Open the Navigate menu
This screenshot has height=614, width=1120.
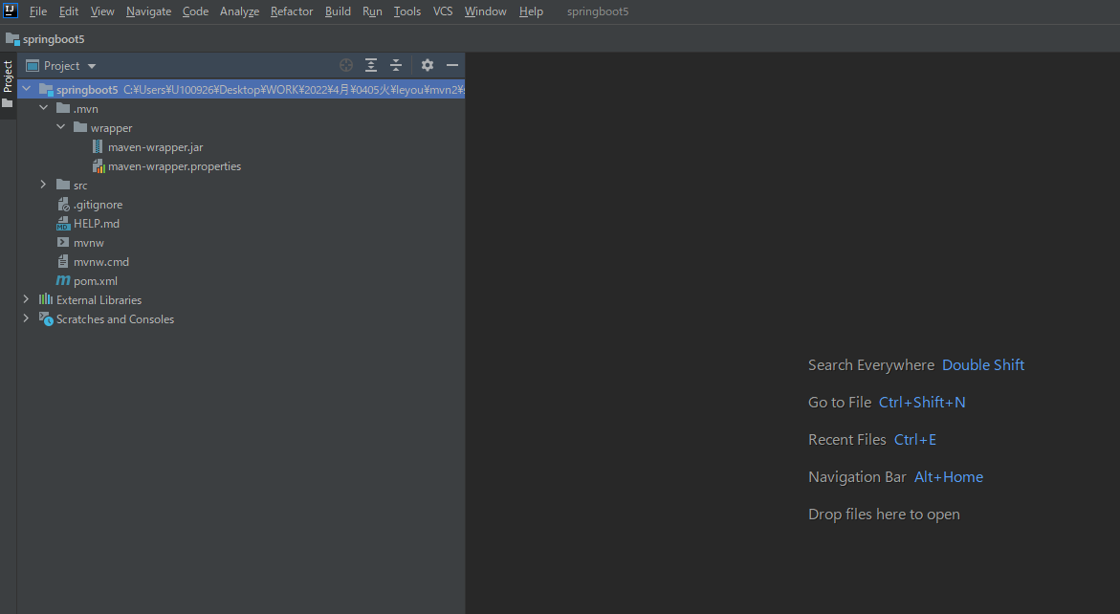[148, 11]
